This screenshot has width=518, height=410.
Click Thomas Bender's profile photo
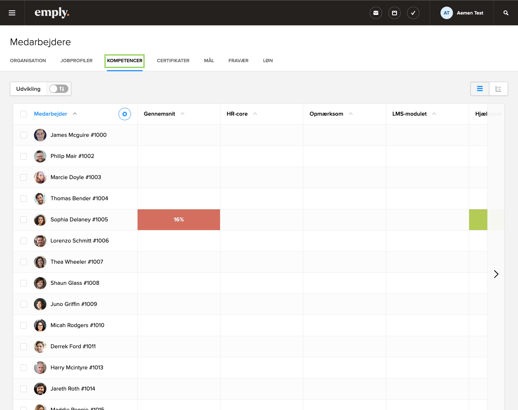point(40,198)
